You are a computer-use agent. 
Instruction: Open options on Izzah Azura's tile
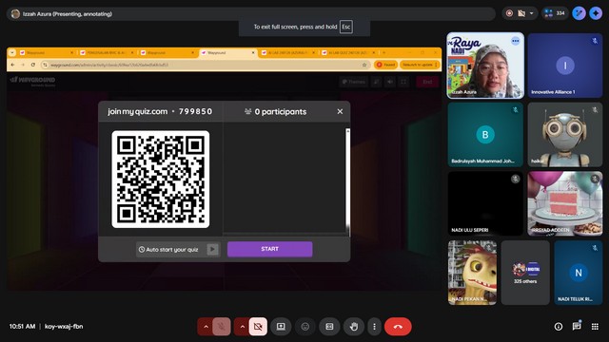(x=516, y=41)
